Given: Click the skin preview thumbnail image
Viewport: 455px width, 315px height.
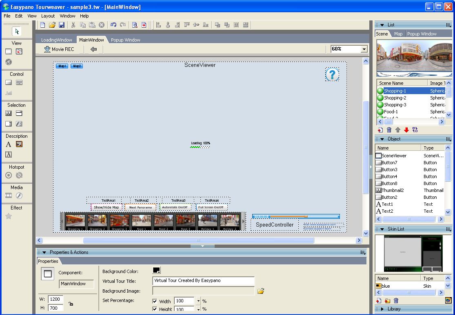Looking at the screenshot, I should (x=413, y=253).
